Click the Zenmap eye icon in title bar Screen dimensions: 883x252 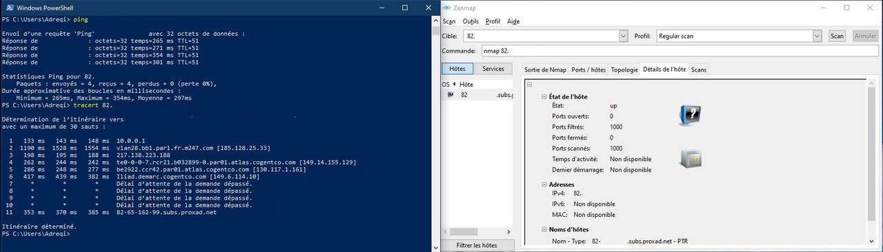pos(446,7)
